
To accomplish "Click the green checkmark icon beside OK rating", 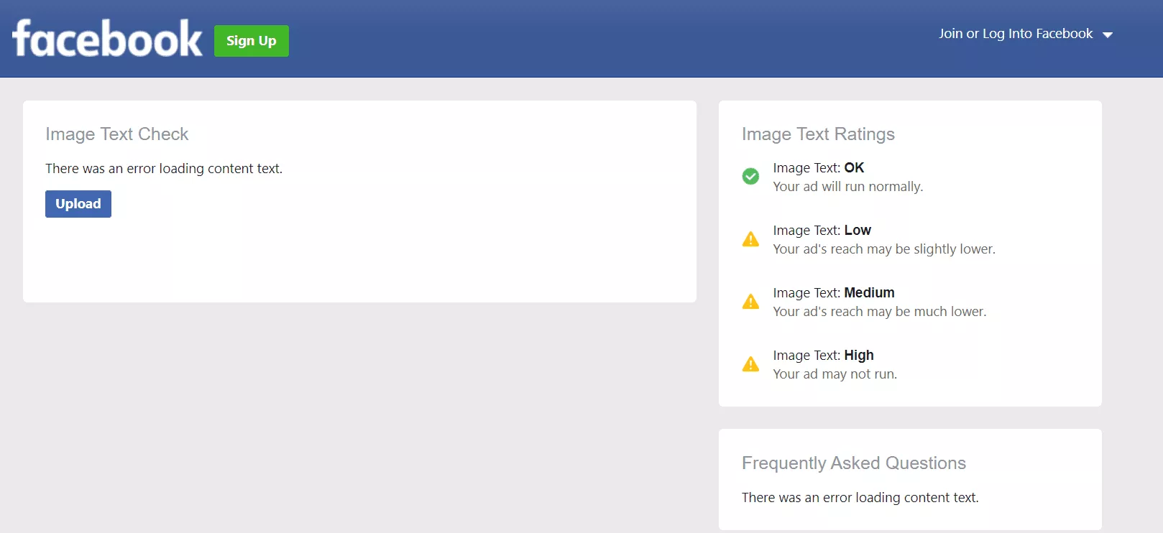I will click(x=750, y=177).
